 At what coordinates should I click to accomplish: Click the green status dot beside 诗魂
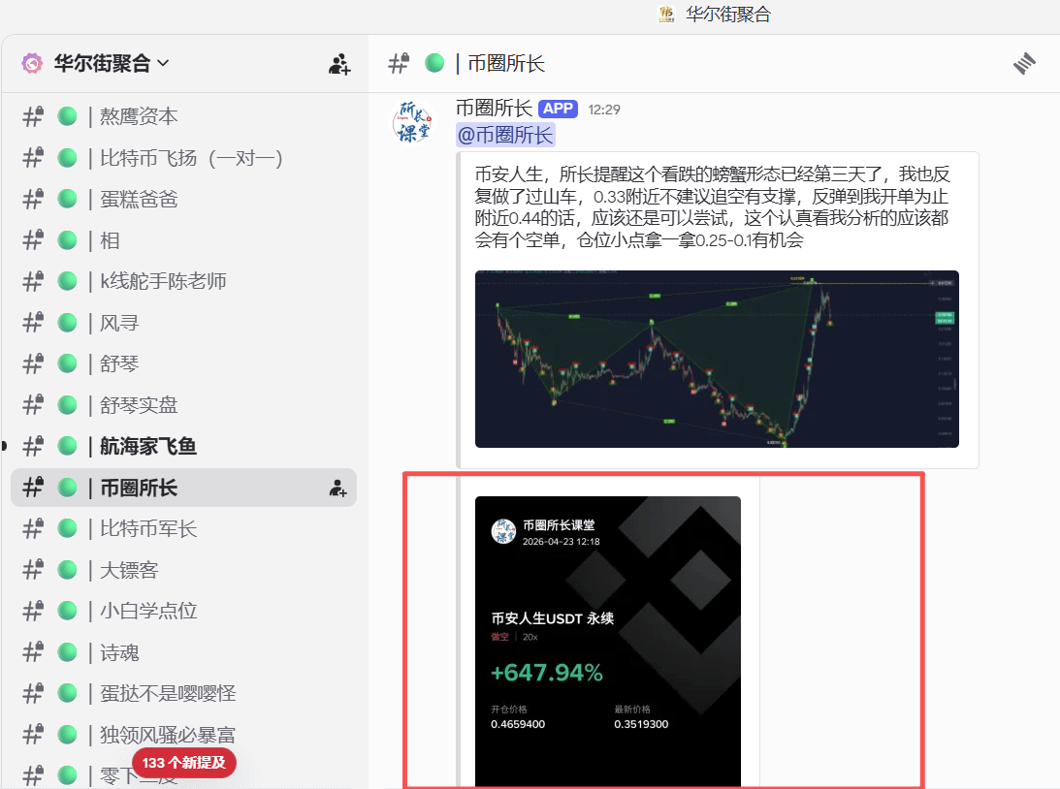(x=67, y=652)
